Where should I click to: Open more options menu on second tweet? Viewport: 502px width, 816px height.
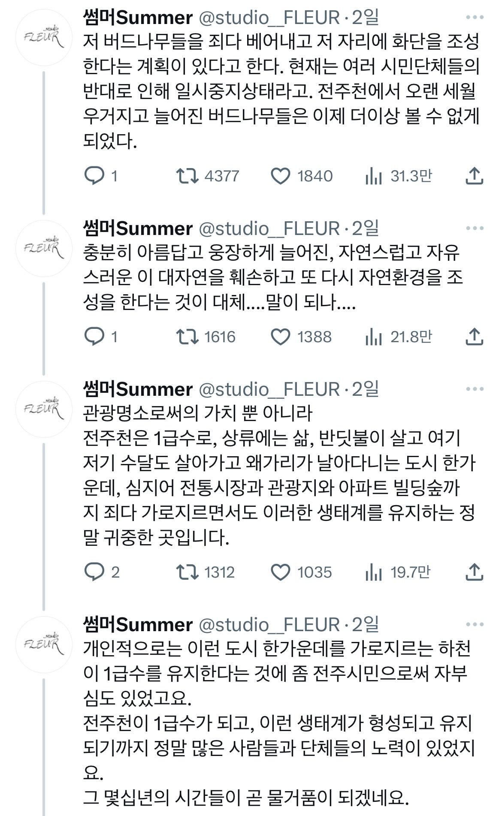point(474,227)
